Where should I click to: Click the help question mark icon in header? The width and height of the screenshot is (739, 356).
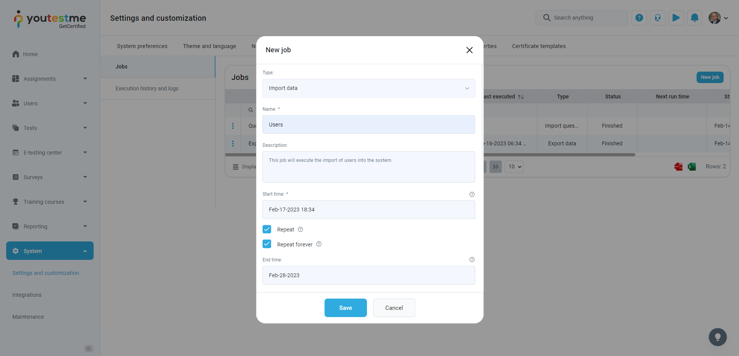[639, 18]
